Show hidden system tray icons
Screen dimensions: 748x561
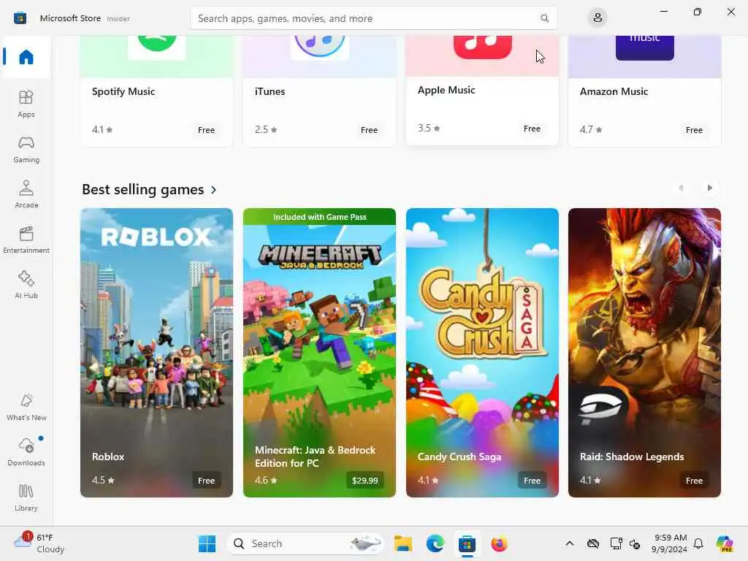coord(570,543)
